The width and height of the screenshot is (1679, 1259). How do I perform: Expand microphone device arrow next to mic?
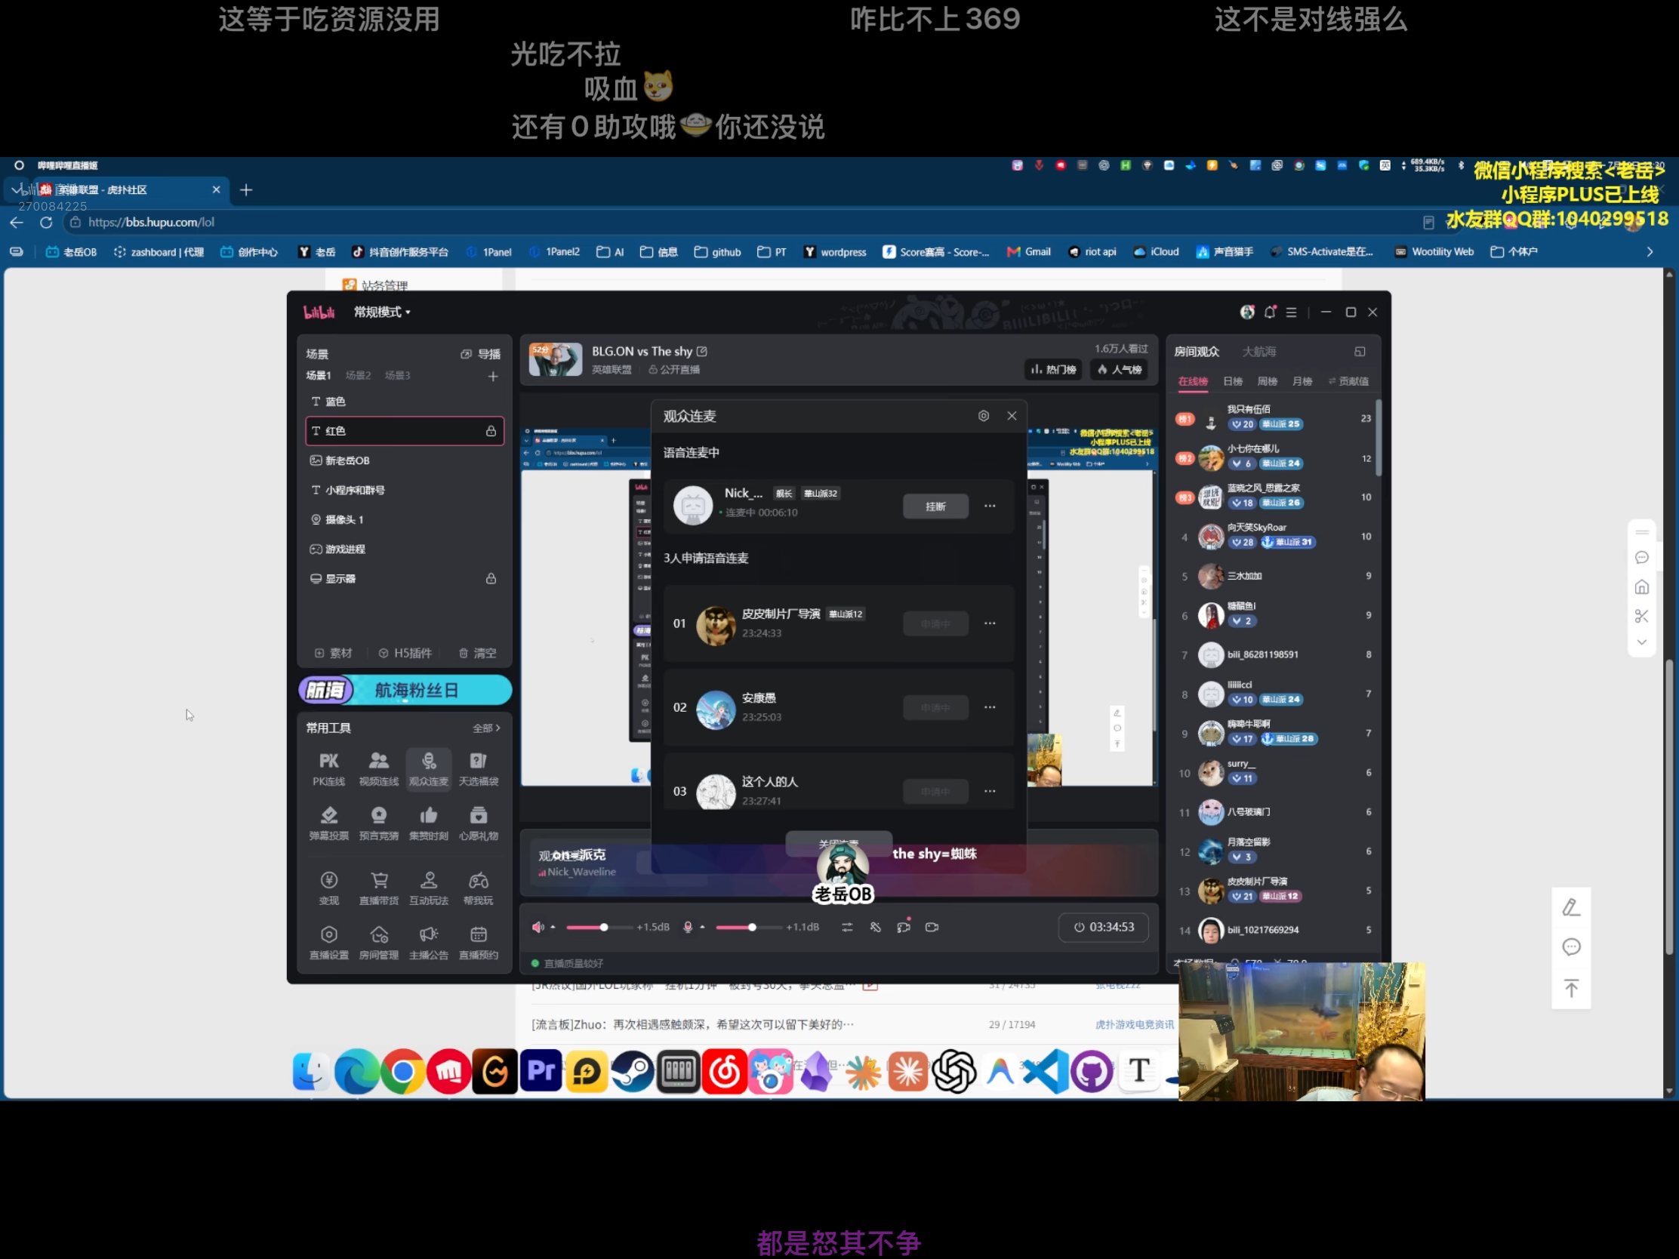tap(702, 927)
